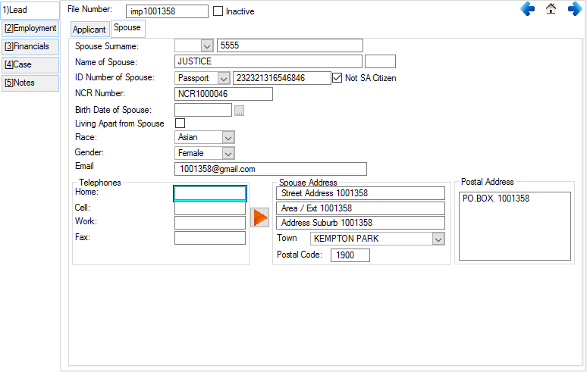Screen dimensions: 587x372
Task: Open the Town dropdown list
Action: (x=438, y=239)
